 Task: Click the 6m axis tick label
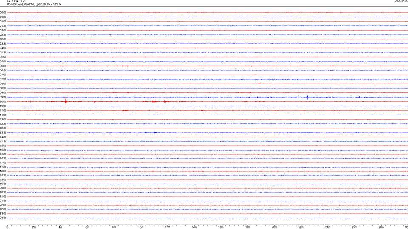(x=88, y=227)
